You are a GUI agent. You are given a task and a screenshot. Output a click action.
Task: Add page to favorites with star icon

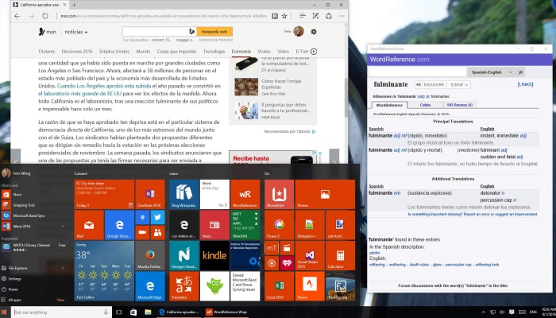[x=284, y=16]
